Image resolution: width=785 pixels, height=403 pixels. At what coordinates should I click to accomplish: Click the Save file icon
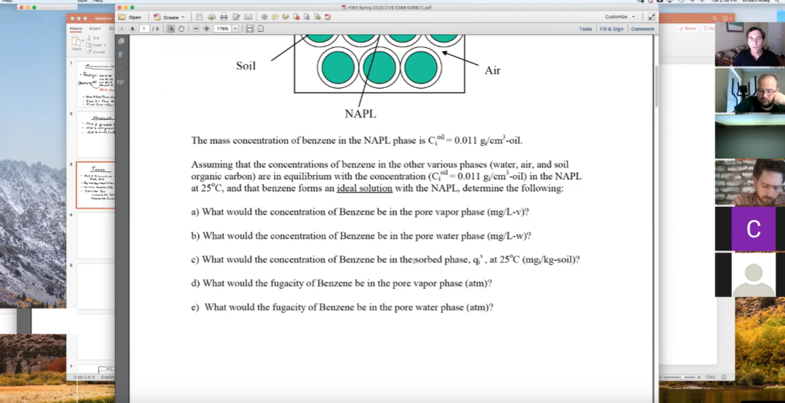coord(199,17)
